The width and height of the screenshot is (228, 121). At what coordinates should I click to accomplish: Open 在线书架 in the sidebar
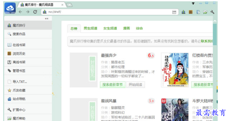28,45
